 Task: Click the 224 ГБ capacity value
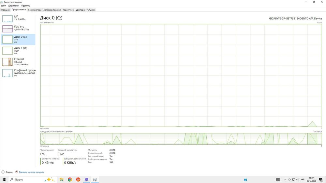pyautogui.click(x=112, y=150)
